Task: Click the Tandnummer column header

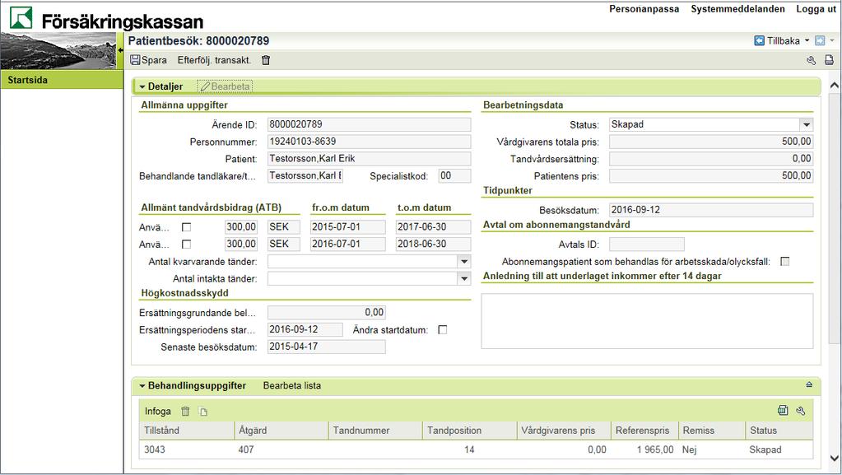Action: point(375,431)
